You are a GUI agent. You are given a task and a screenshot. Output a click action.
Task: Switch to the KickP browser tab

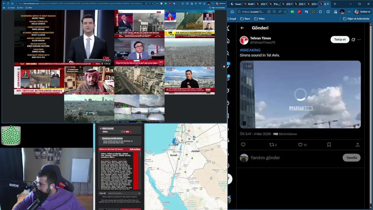click(x=249, y=4)
